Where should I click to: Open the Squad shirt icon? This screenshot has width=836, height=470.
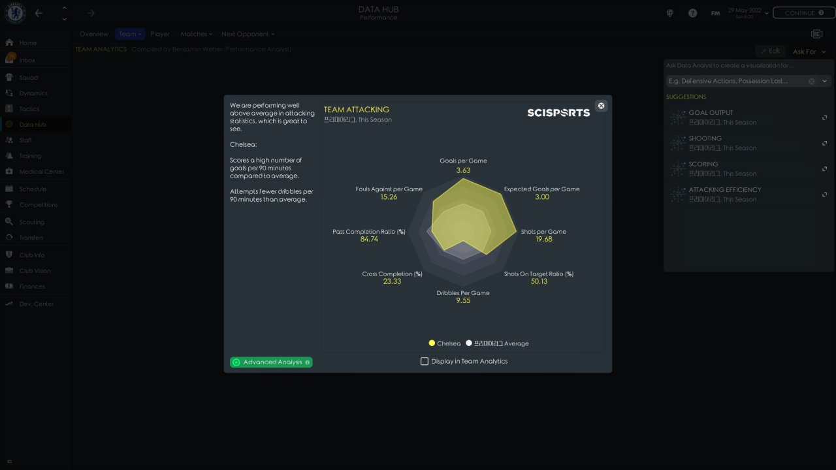pyautogui.click(x=9, y=77)
